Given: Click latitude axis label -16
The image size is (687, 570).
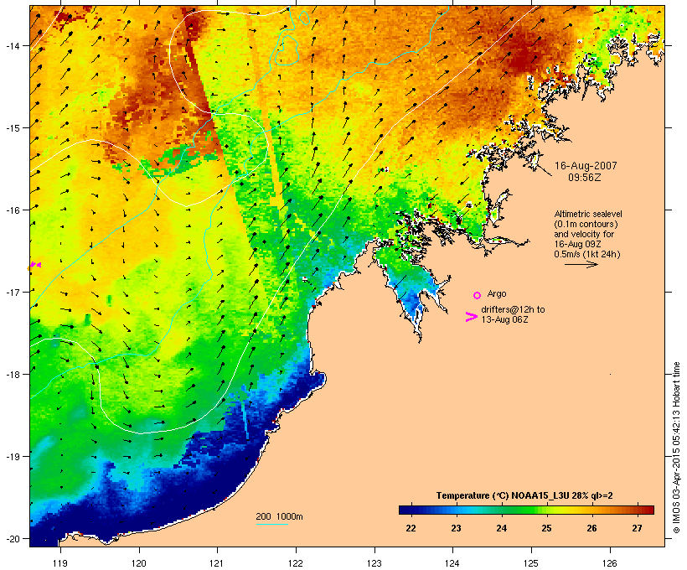Looking at the screenshot, I should coord(13,210).
